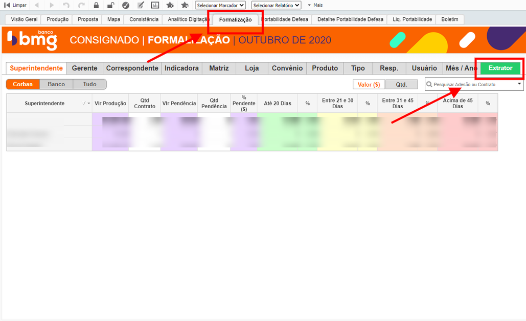Screen dimensions: 526x321
Task: Switch to the Consistência tab
Action: click(x=144, y=19)
